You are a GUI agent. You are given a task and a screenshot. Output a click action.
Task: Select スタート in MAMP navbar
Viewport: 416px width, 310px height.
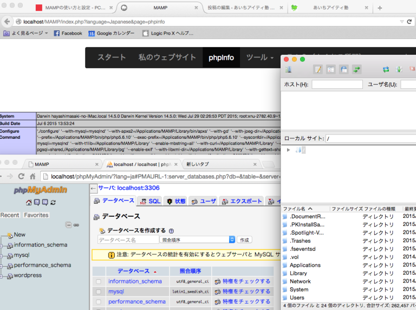(x=112, y=57)
